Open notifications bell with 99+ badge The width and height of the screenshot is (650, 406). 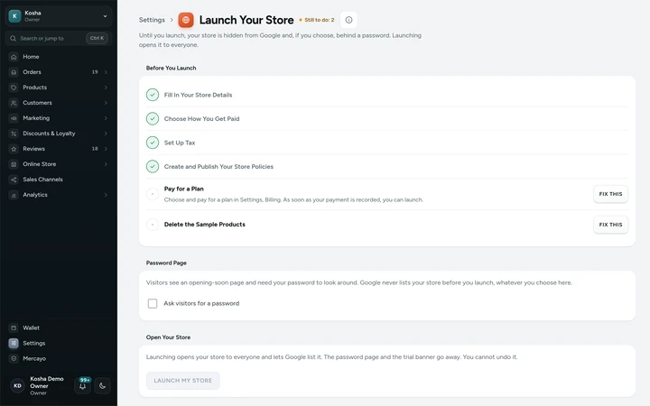[x=82, y=386]
